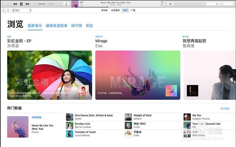The image size is (236, 147).
Task: Adjust the volume slider knob
Action: click(x=46, y=4)
